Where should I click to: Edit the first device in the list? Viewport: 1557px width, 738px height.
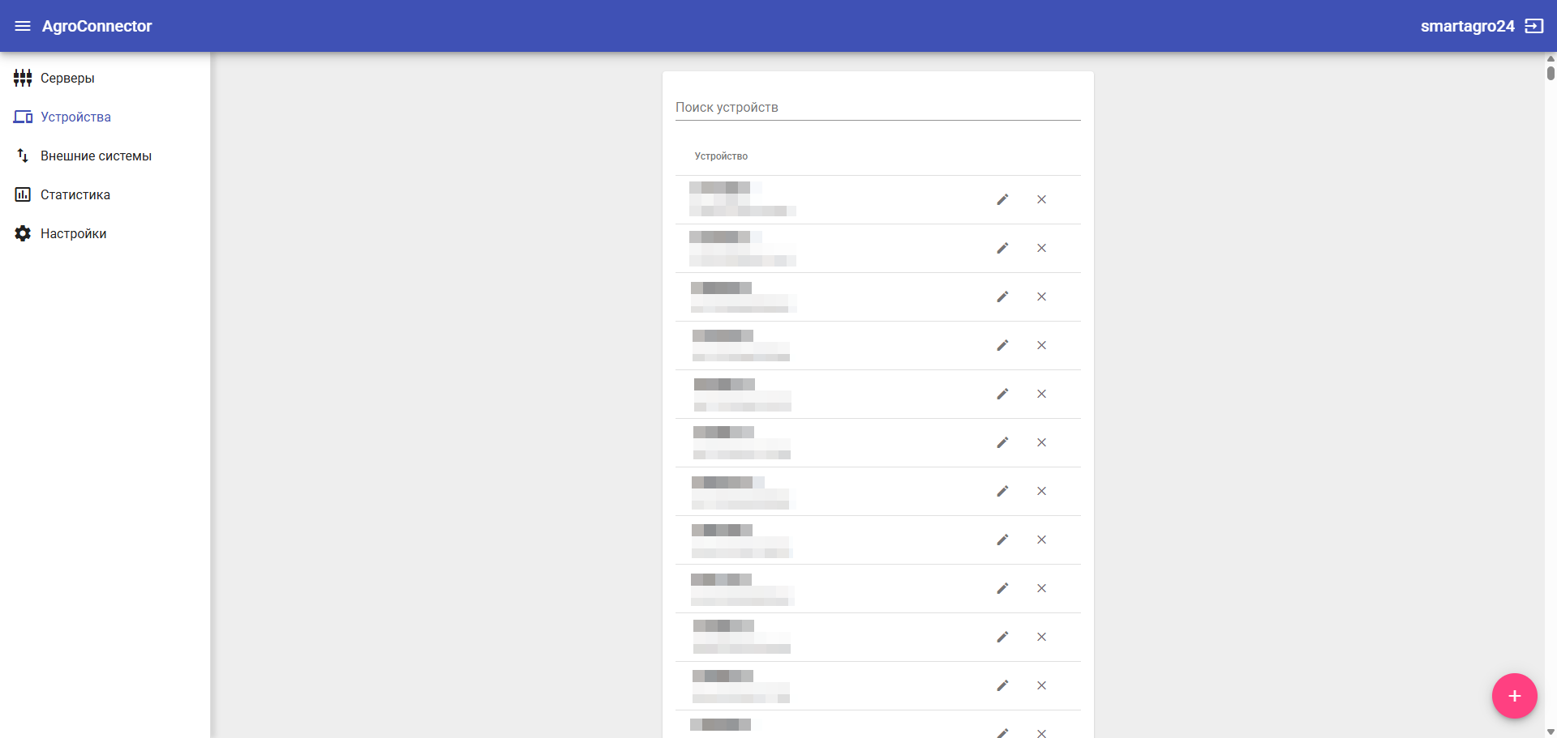coord(1002,199)
